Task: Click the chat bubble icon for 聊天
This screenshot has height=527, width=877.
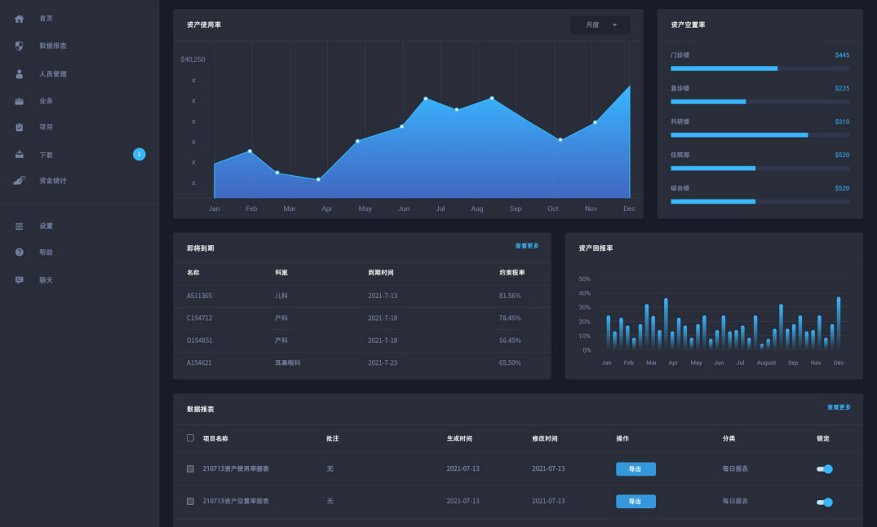Action: (x=19, y=279)
